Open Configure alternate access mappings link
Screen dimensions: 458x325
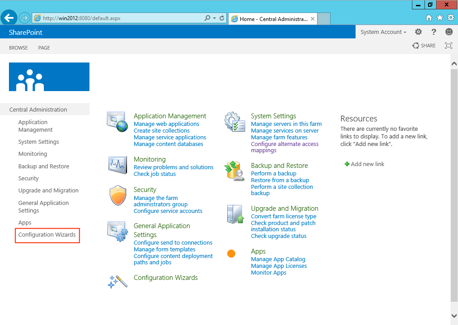coord(285,147)
